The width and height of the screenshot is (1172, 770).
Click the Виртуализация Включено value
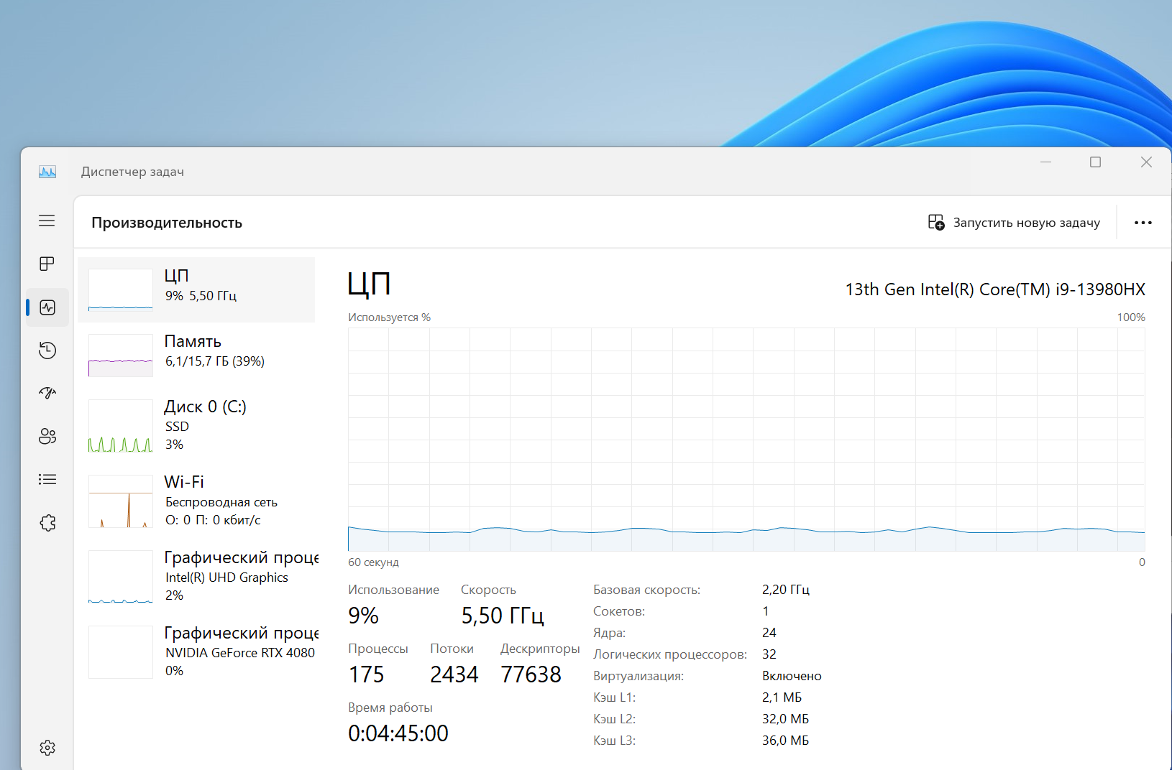pos(792,676)
